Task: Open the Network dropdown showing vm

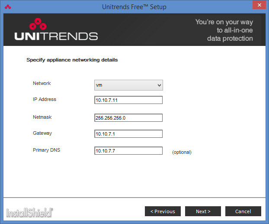Action: (x=128, y=85)
